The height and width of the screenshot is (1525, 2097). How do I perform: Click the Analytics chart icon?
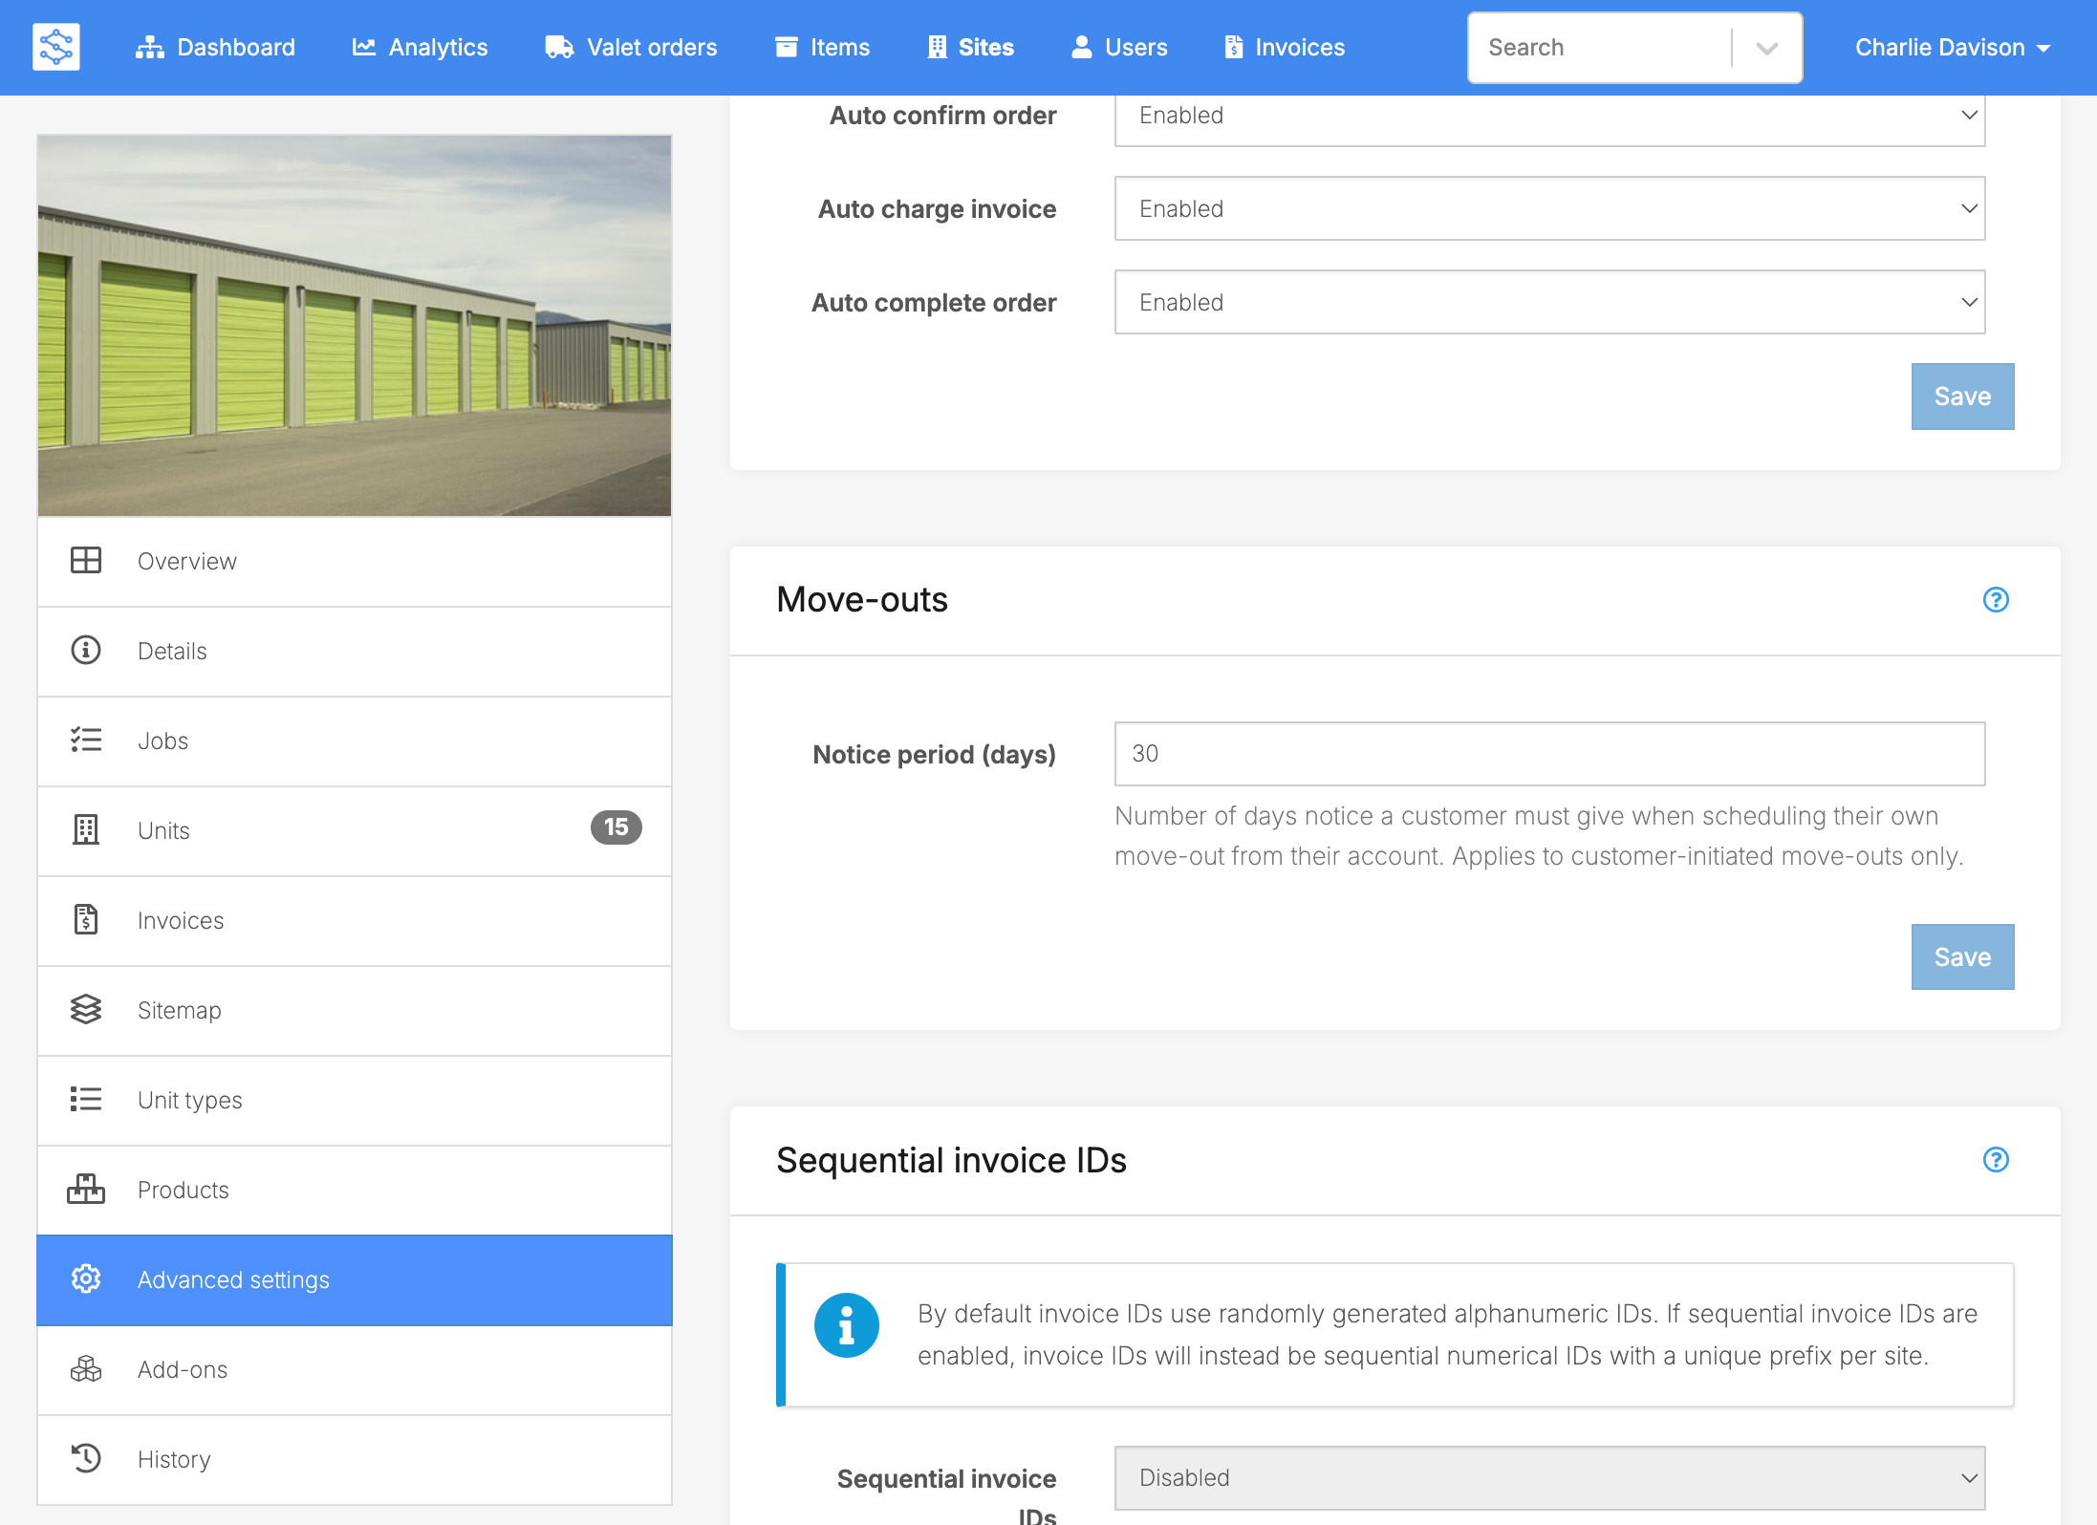coord(363,47)
